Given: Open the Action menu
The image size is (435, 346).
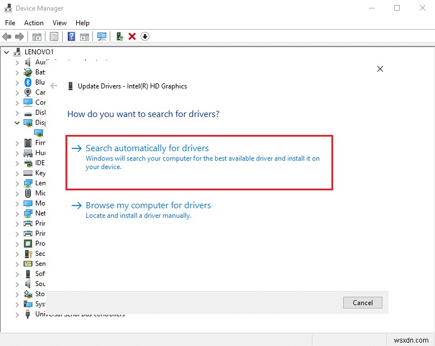Looking at the screenshot, I should [x=34, y=23].
